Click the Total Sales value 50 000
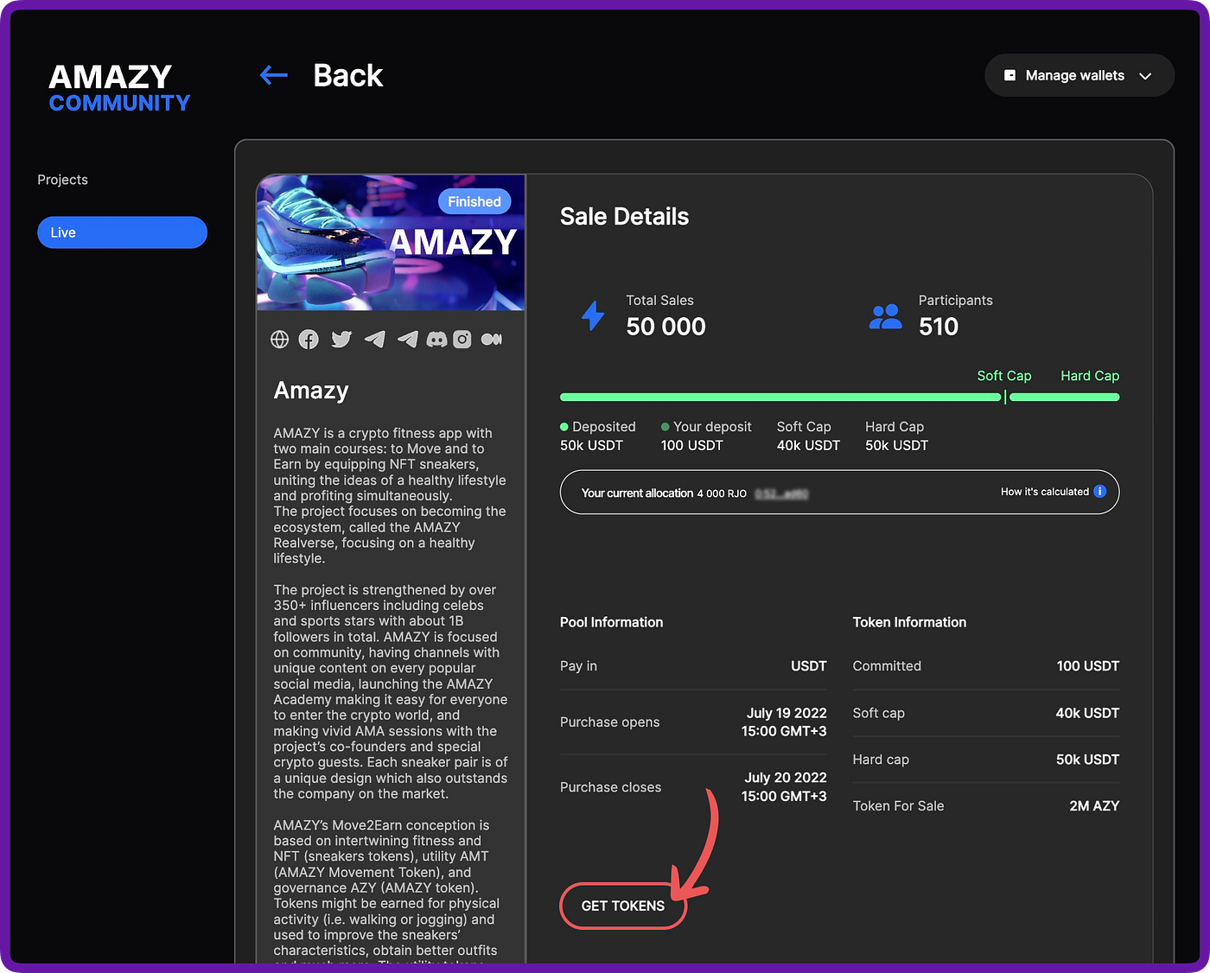 (x=665, y=327)
